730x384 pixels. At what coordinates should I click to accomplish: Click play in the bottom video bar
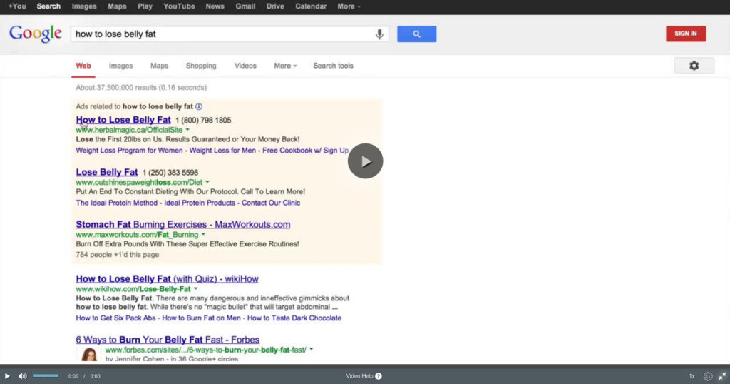(7, 376)
